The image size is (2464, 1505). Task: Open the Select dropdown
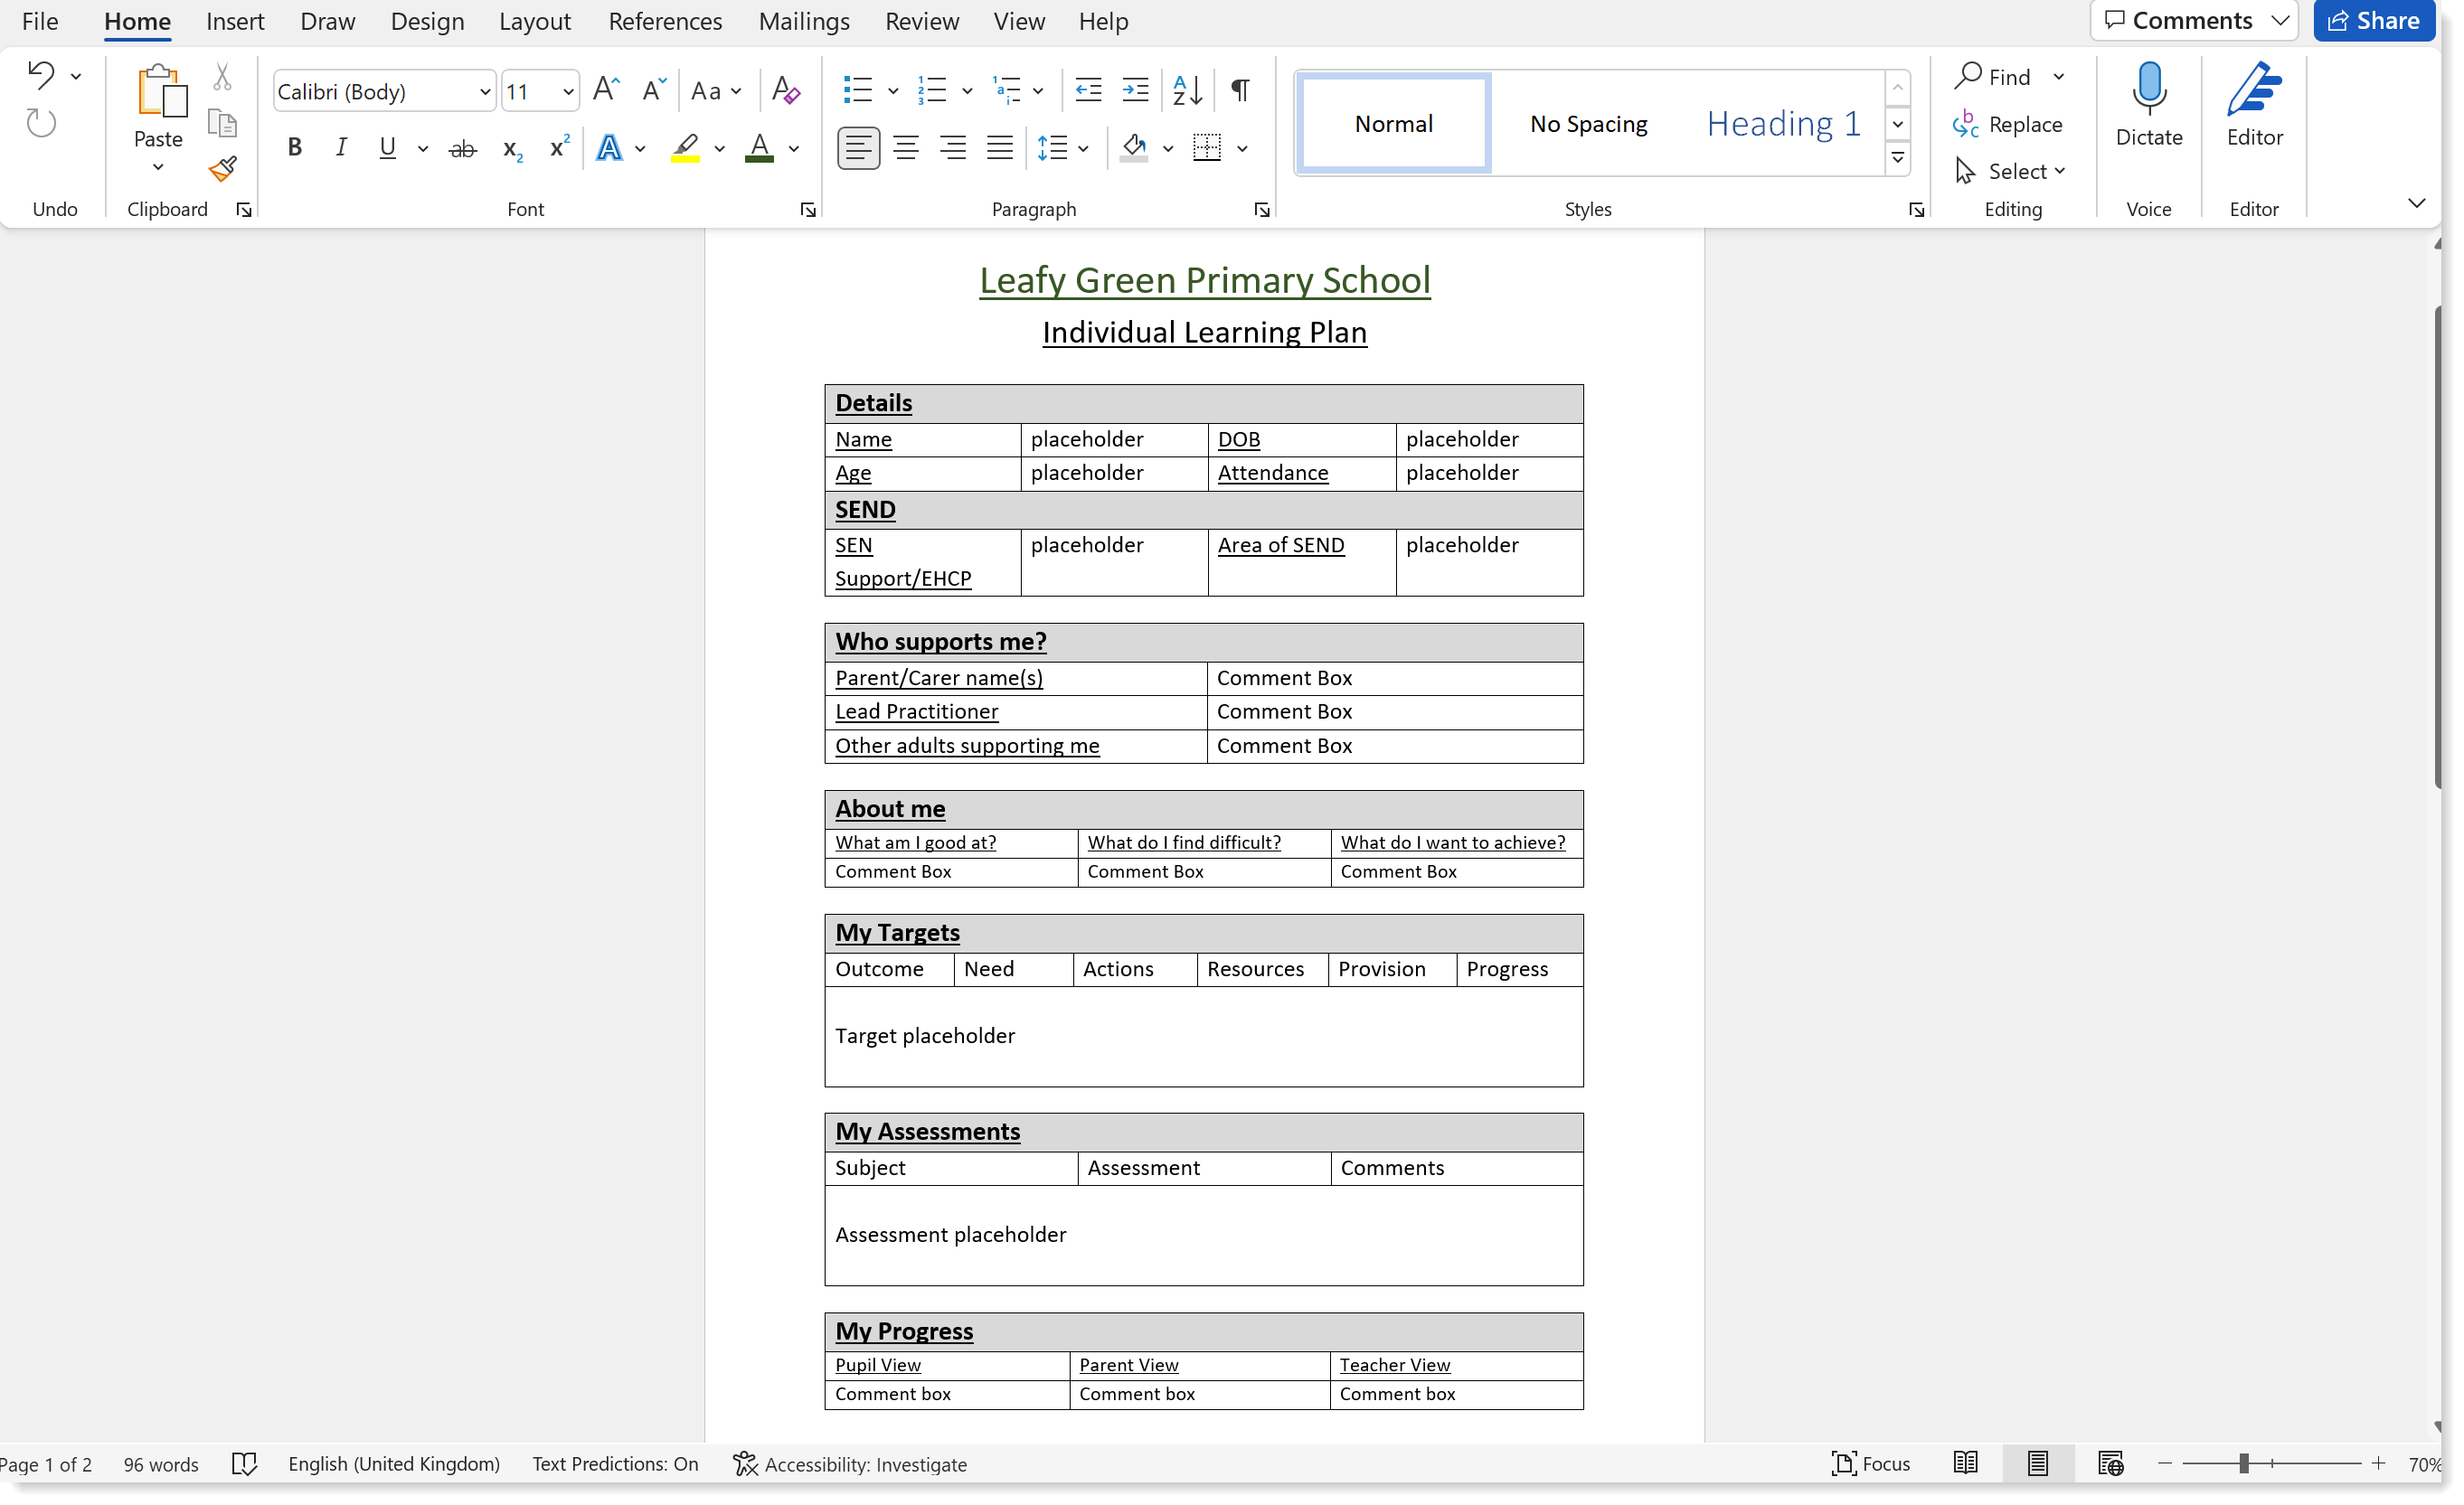pos(2011,172)
